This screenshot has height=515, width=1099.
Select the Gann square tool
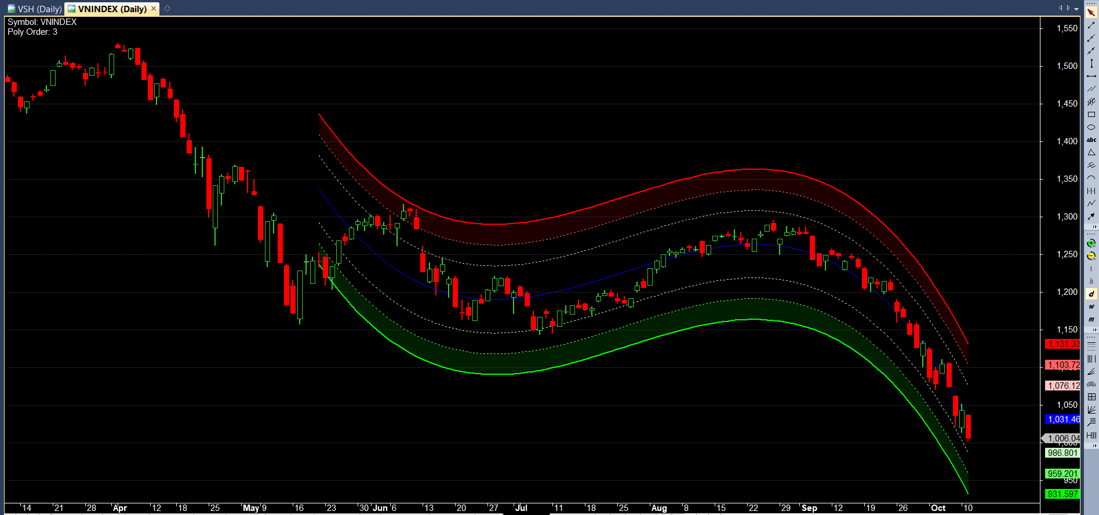[1091, 397]
